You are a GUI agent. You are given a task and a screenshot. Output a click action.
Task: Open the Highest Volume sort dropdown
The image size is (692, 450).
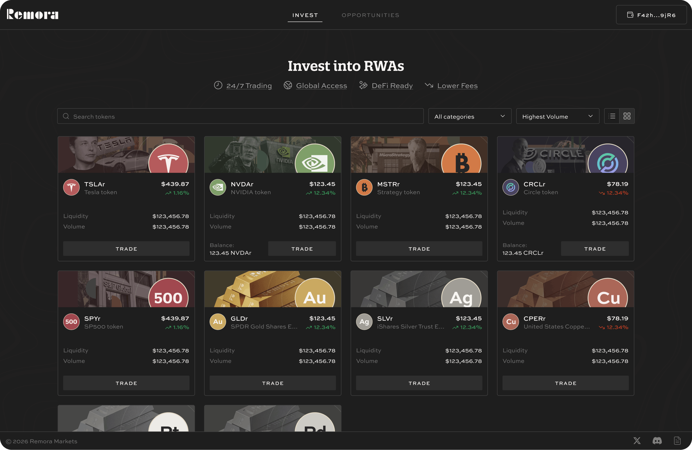(557, 116)
